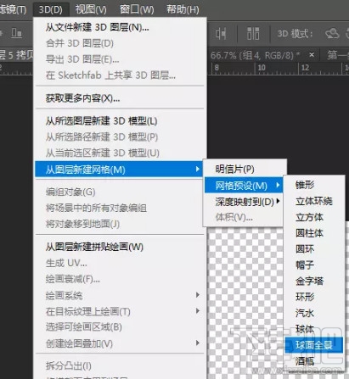The image size is (349, 379).
Task: Choose 帽子 mesh preset
Action: click(x=314, y=265)
